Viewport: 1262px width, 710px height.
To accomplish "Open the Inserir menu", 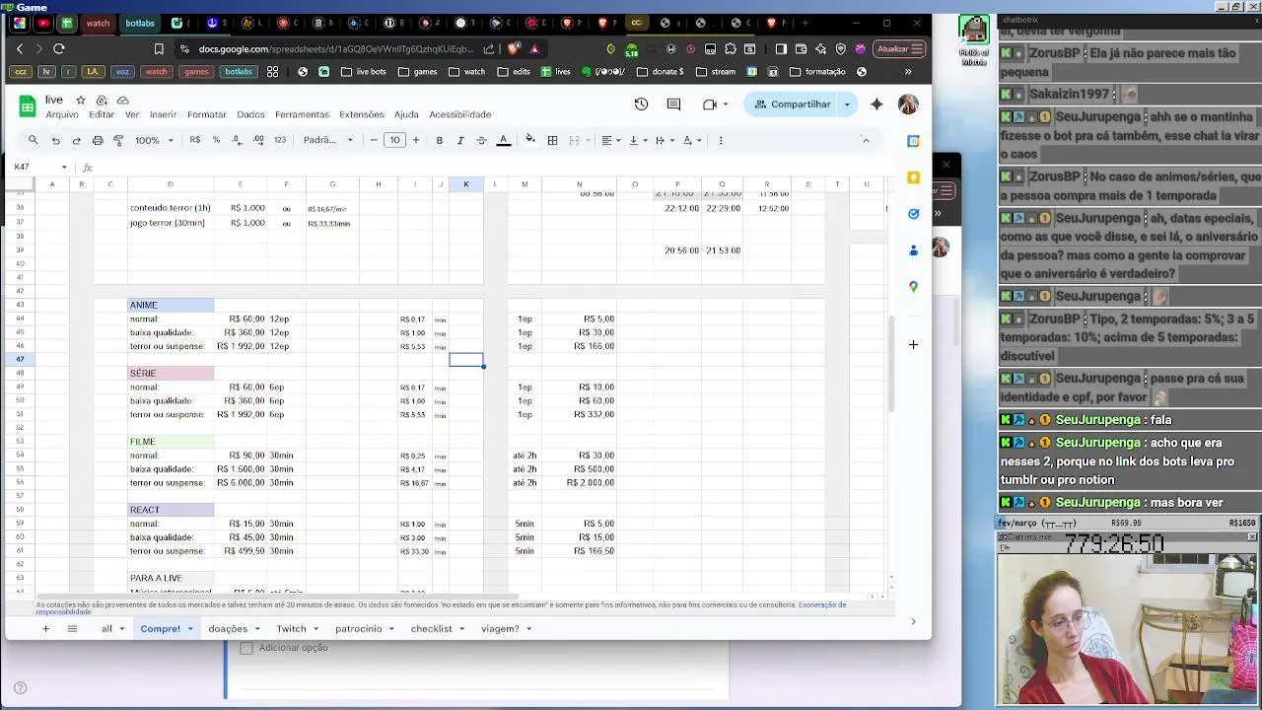I will pos(163,114).
